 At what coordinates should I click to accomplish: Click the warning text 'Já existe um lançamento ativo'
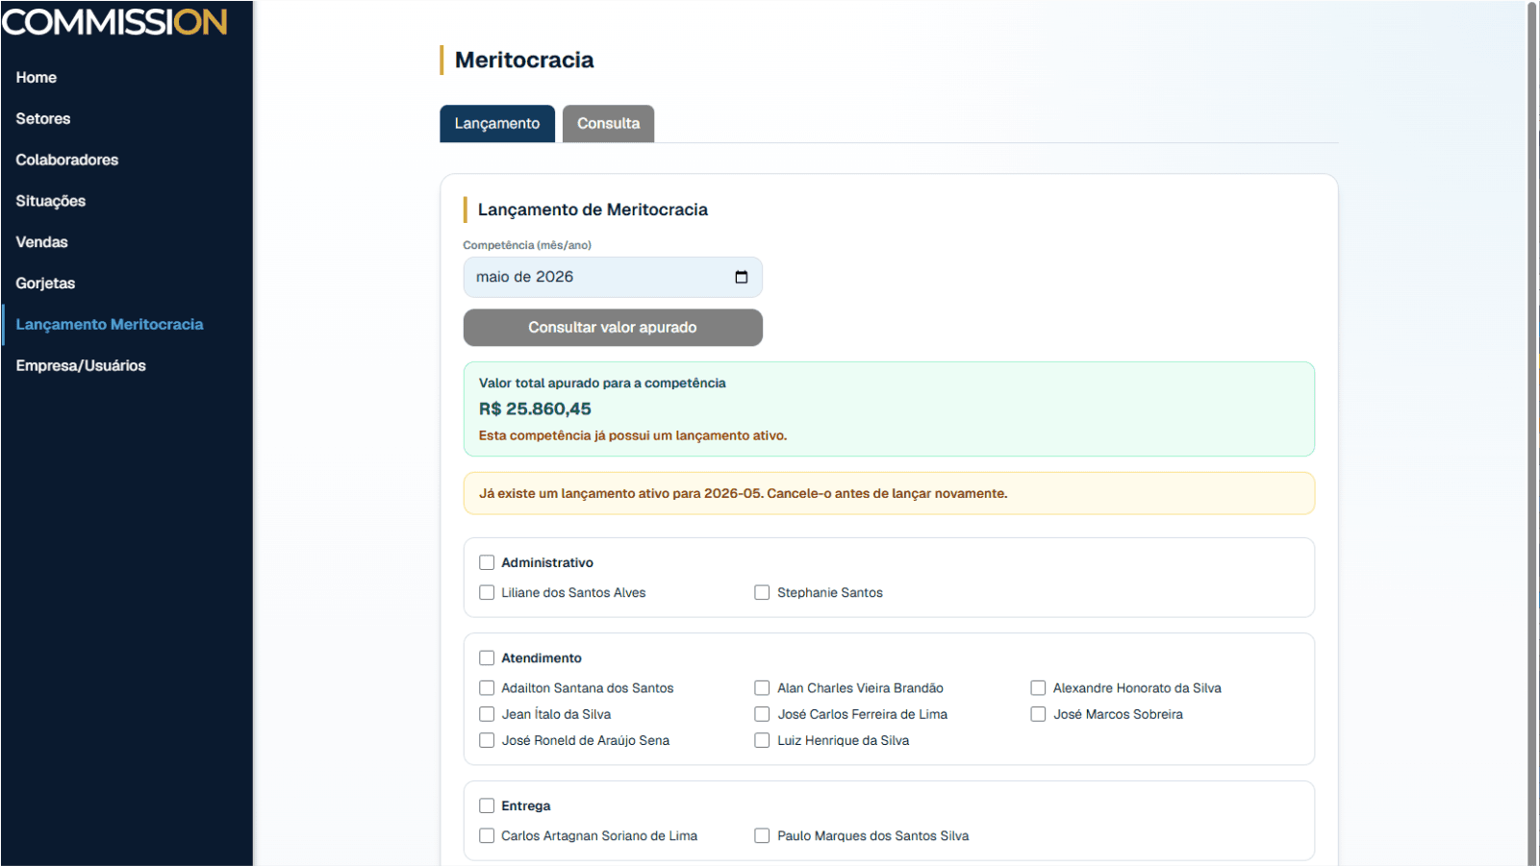click(x=744, y=493)
